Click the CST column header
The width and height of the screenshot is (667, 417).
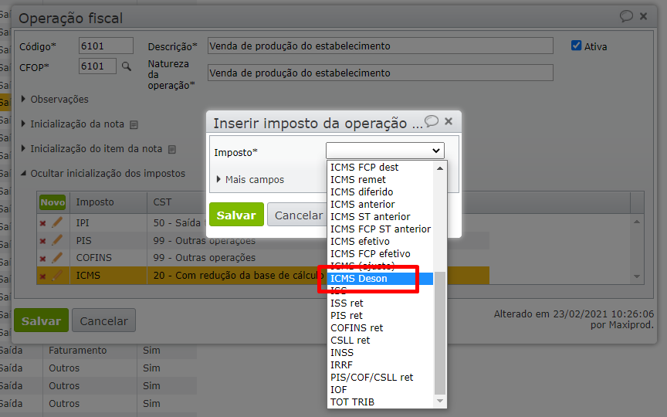pos(162,202)
